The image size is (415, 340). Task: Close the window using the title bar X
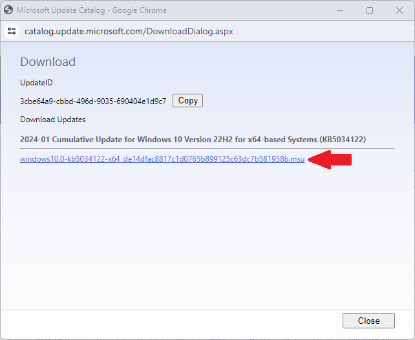(x=399, y=10)
